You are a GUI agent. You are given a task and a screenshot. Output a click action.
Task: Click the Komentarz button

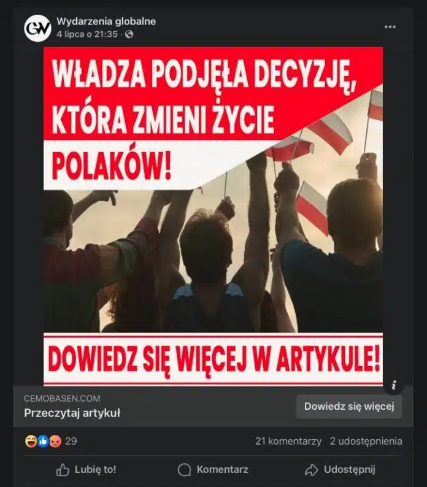point(213,470)
